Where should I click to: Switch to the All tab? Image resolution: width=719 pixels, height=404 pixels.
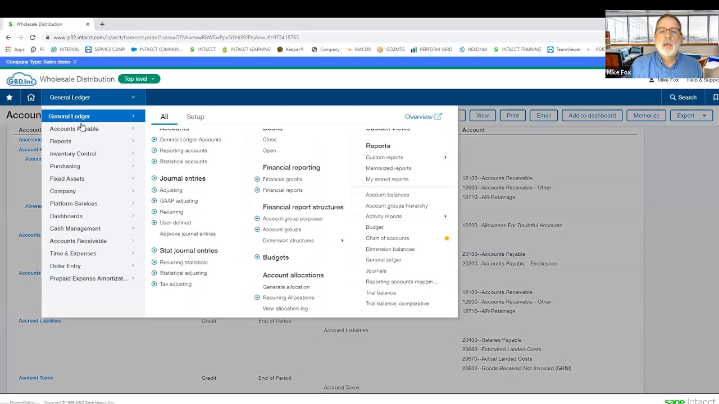click(164, 117)
